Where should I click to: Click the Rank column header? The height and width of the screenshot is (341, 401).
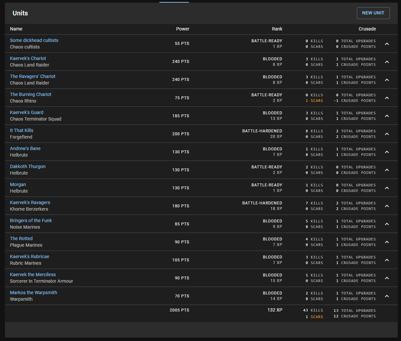click(x=277, y=29)
